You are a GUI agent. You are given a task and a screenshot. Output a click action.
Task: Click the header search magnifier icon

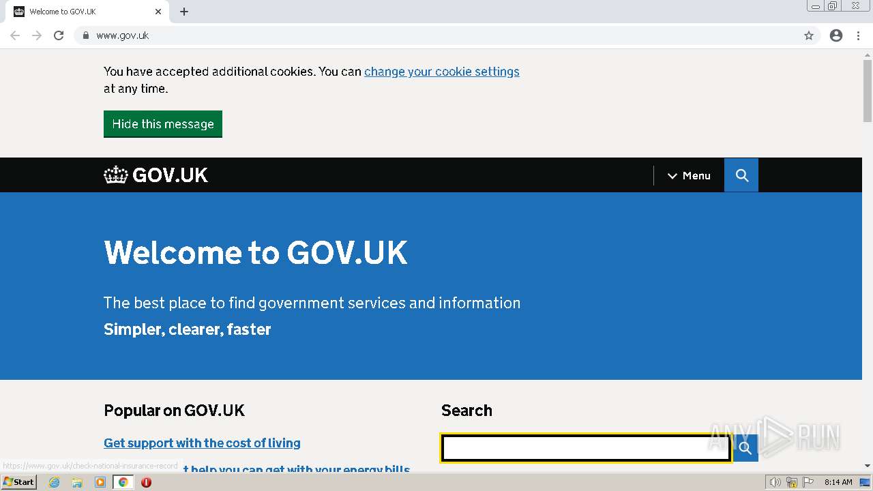[741, 175]
